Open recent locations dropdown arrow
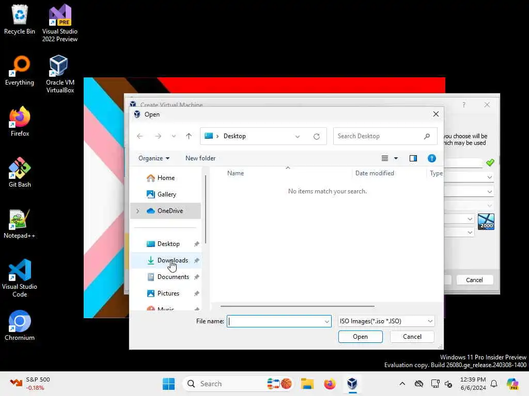This screenshot has width=529, height=396. [174, 136]
